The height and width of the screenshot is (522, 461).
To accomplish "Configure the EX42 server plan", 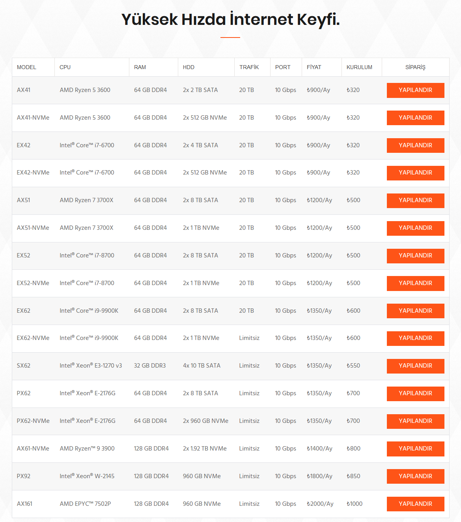I will tap(415, 145).
